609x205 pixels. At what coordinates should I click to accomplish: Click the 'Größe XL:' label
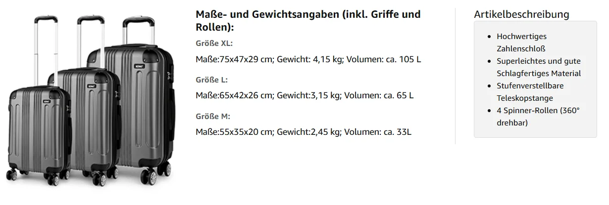click(214, 43)
